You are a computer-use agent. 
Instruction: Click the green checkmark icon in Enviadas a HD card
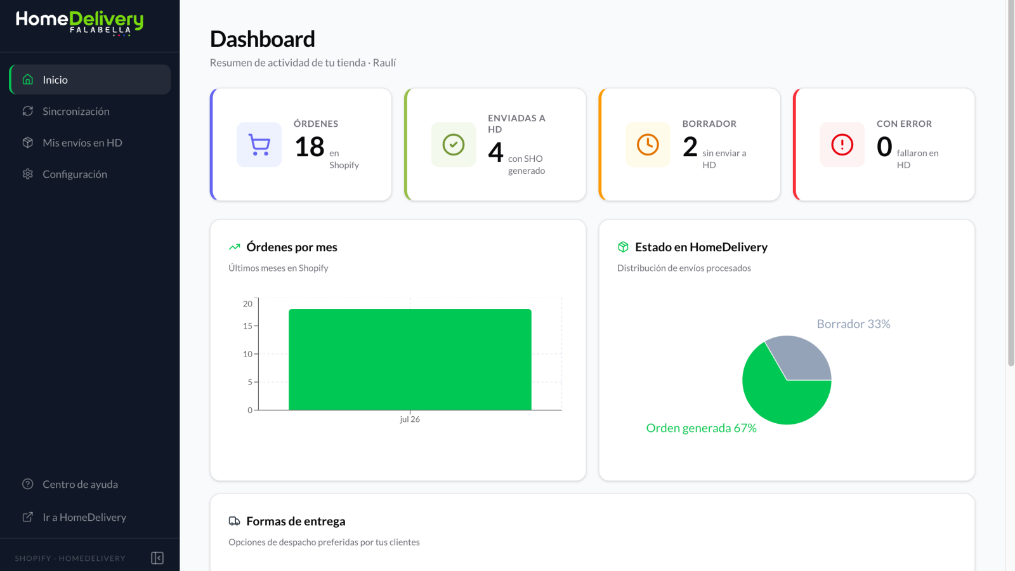(454, 145)
